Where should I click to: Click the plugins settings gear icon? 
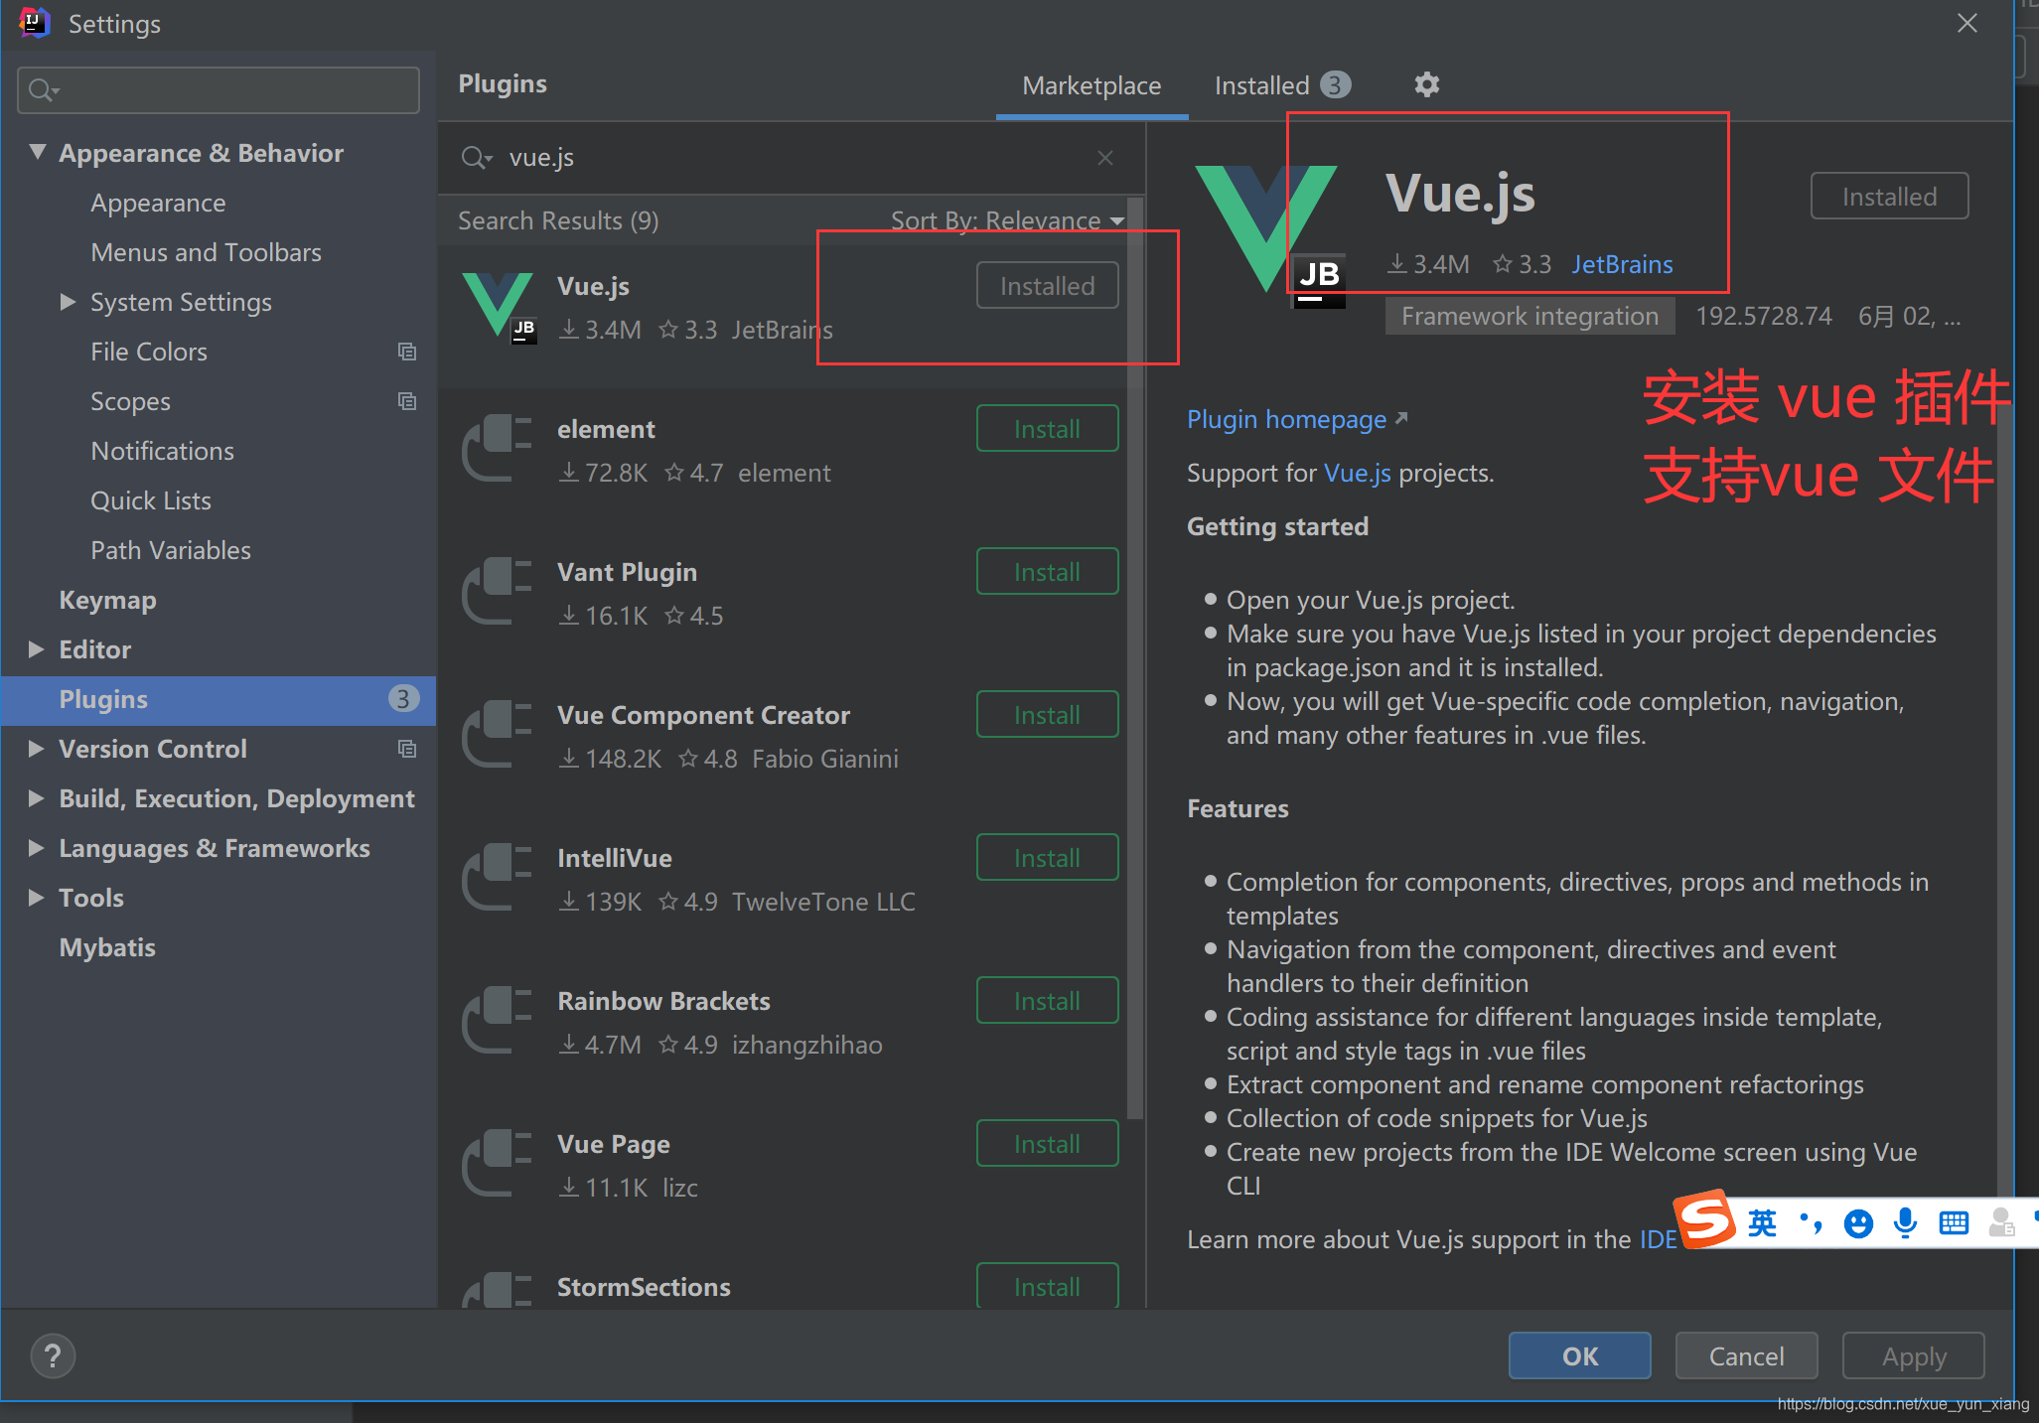click(x=1426, y=85)
